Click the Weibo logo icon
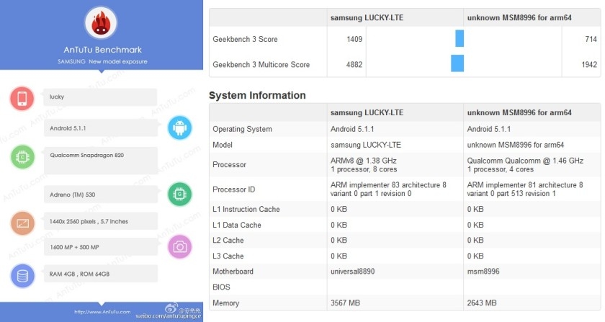Screen dimensions: 605x322 [171, 308]
